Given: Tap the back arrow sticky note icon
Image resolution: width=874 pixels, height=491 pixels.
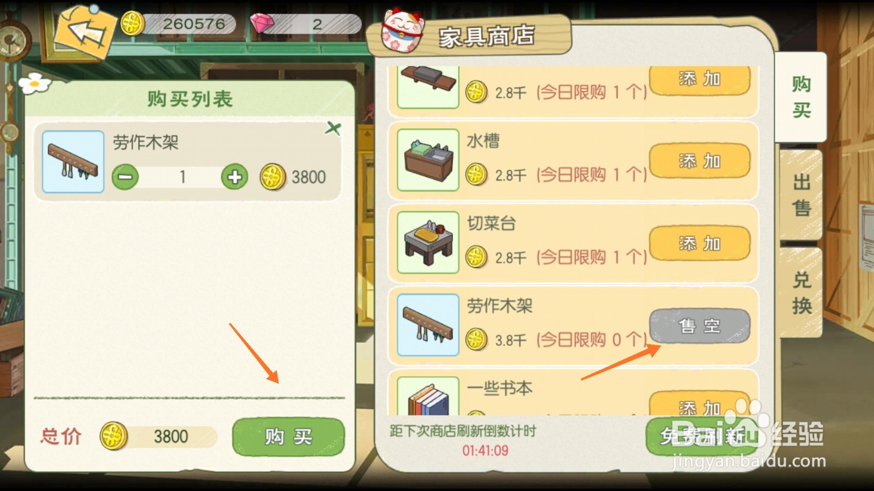Looking at the screenshot, I should point(85,30).
